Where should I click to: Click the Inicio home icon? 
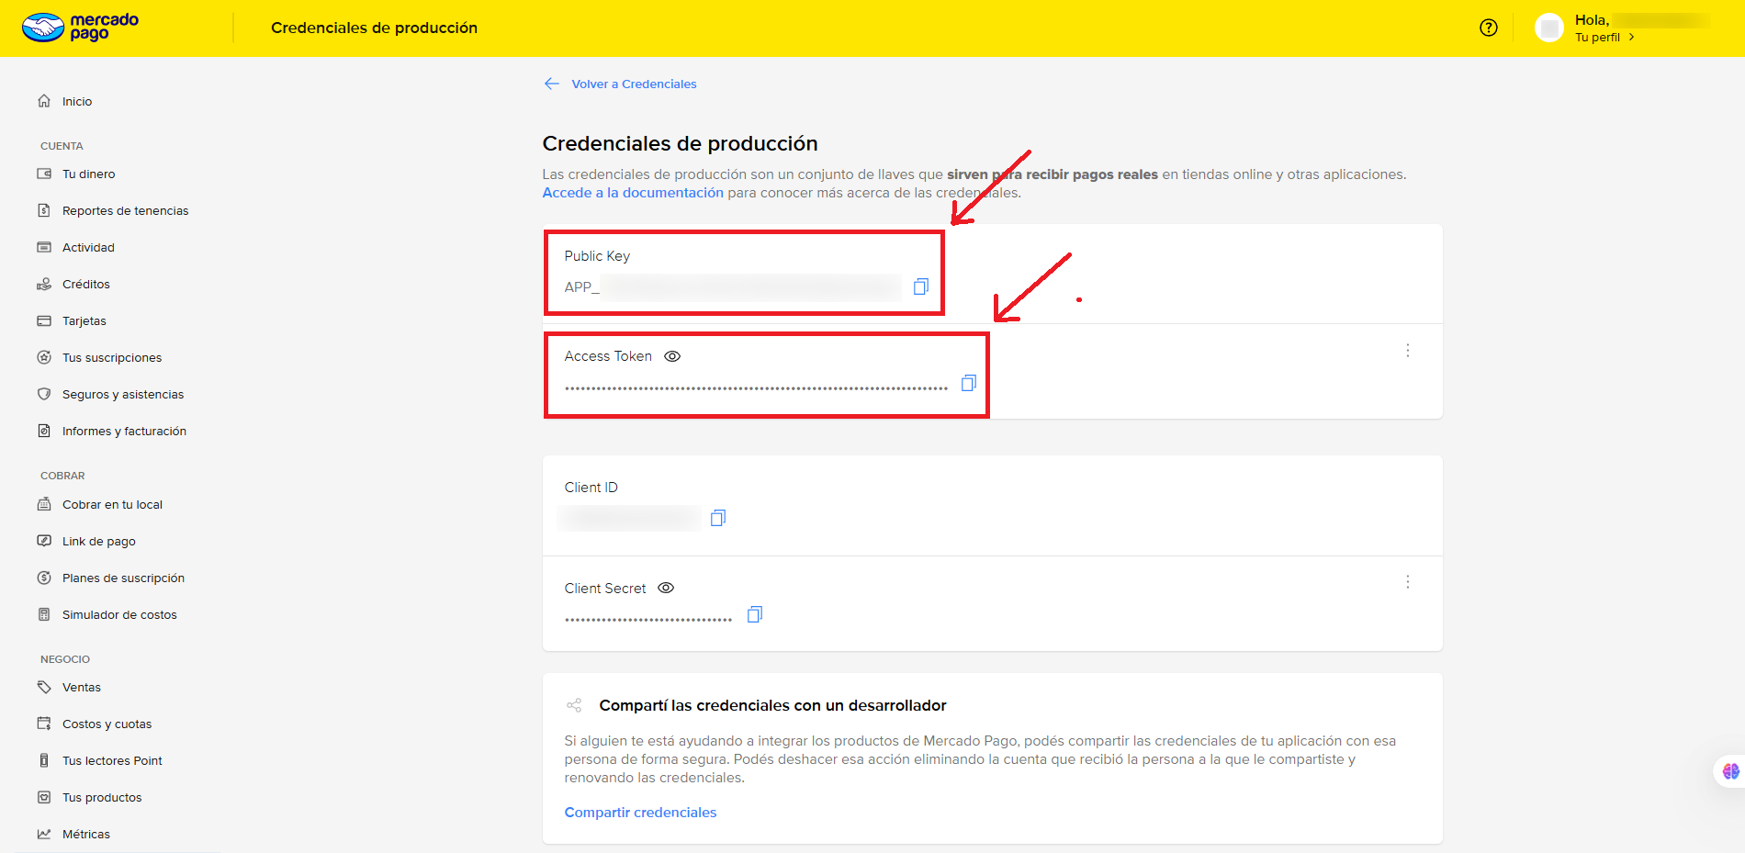(x=44, y=101)
